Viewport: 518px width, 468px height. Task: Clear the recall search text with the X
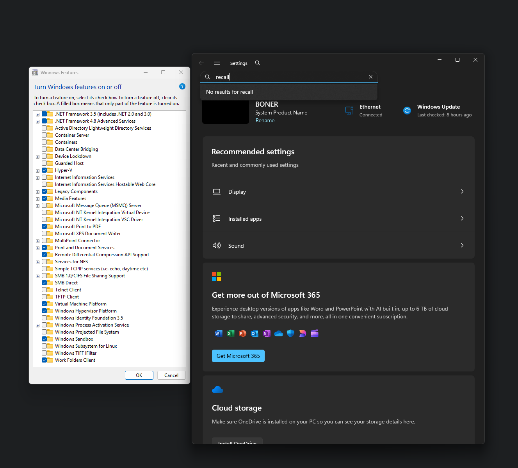click(x=370, y=77)
